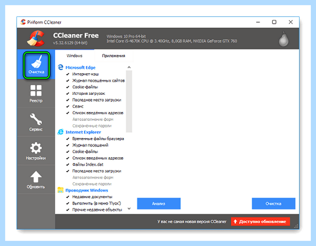This screenshot has height=246, width=316.
Task: Click the scroll up arrow of list
Action: click(x=129, y=67)
